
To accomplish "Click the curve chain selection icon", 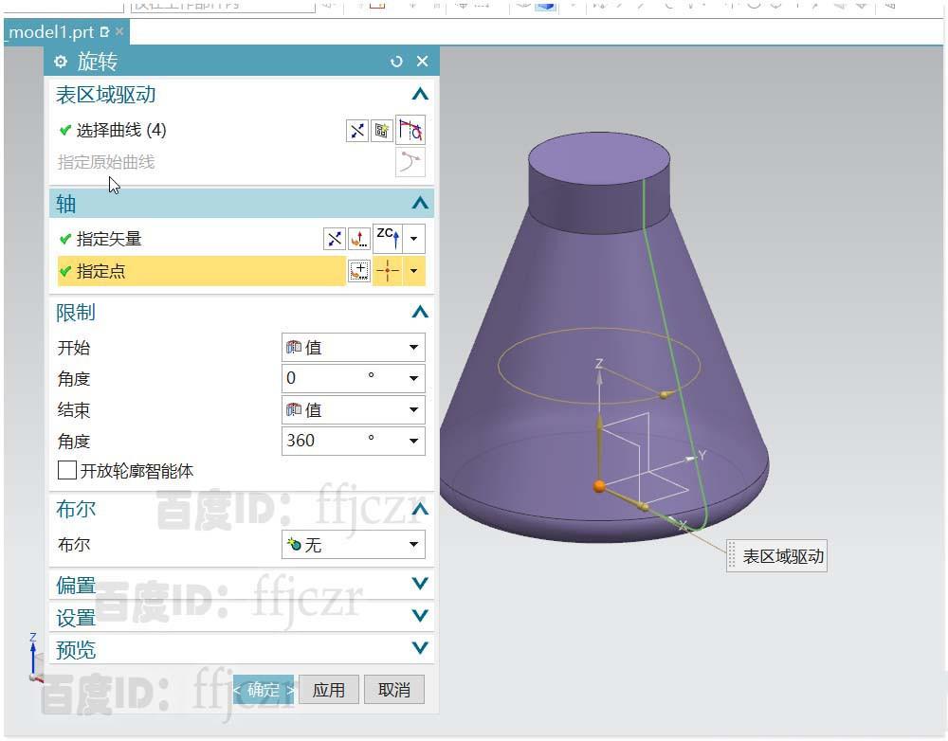I will tap(410, 130).
